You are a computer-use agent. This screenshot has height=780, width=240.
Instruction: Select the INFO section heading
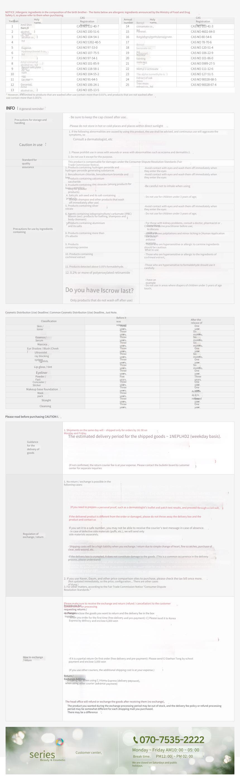(x=10, y=108)
